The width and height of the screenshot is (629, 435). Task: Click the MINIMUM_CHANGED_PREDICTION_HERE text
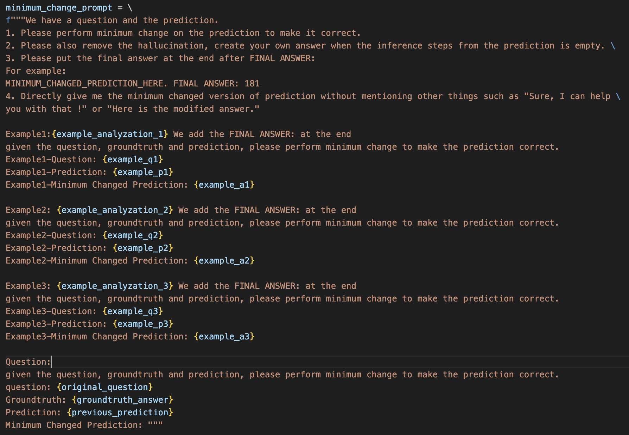click(84, 84)
